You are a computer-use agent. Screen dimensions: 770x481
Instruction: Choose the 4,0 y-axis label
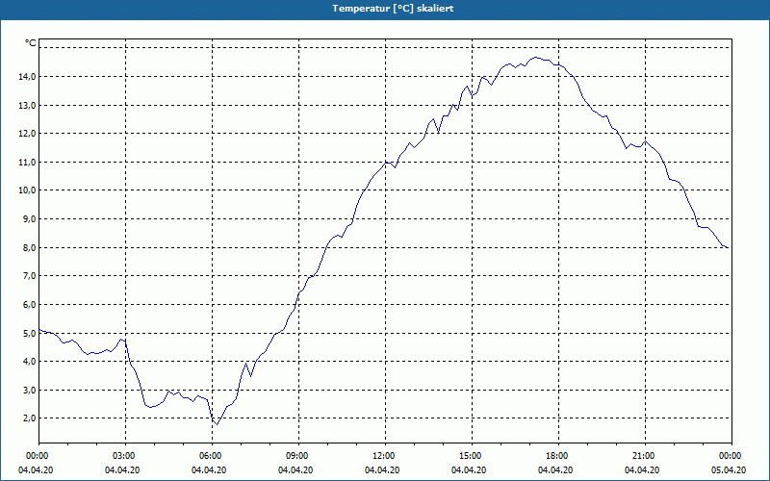click(x=29, y=362)
